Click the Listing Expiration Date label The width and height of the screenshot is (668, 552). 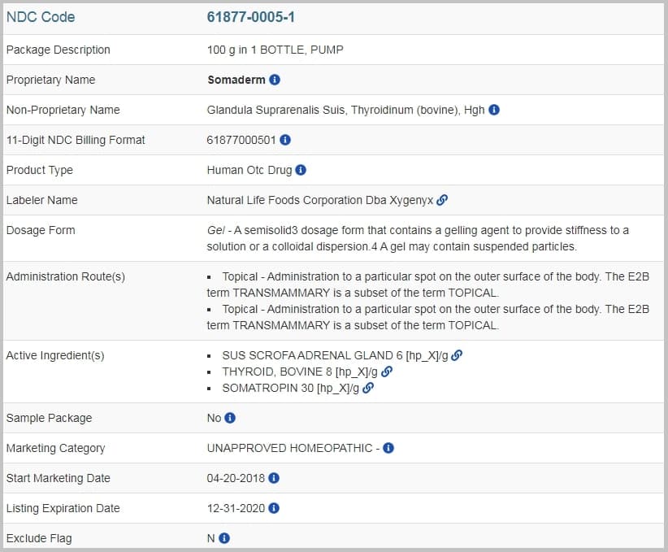[x=63, y=509]
